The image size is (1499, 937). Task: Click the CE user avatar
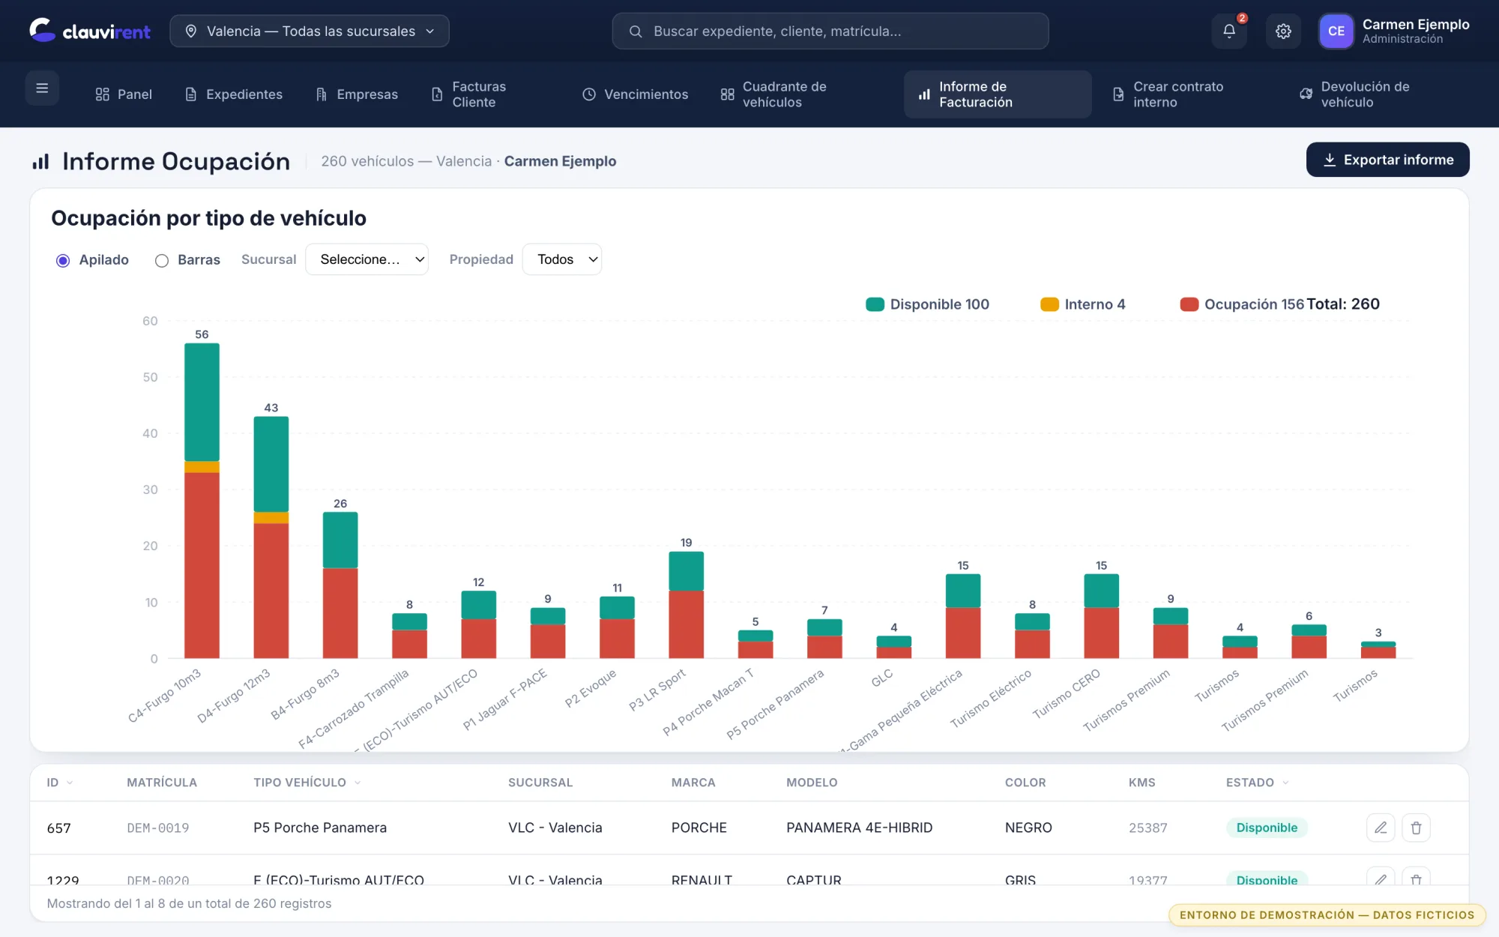[x=1336, y=31]
